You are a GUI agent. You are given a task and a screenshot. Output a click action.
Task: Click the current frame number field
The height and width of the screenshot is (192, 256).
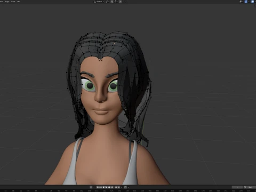coord(237,187)
